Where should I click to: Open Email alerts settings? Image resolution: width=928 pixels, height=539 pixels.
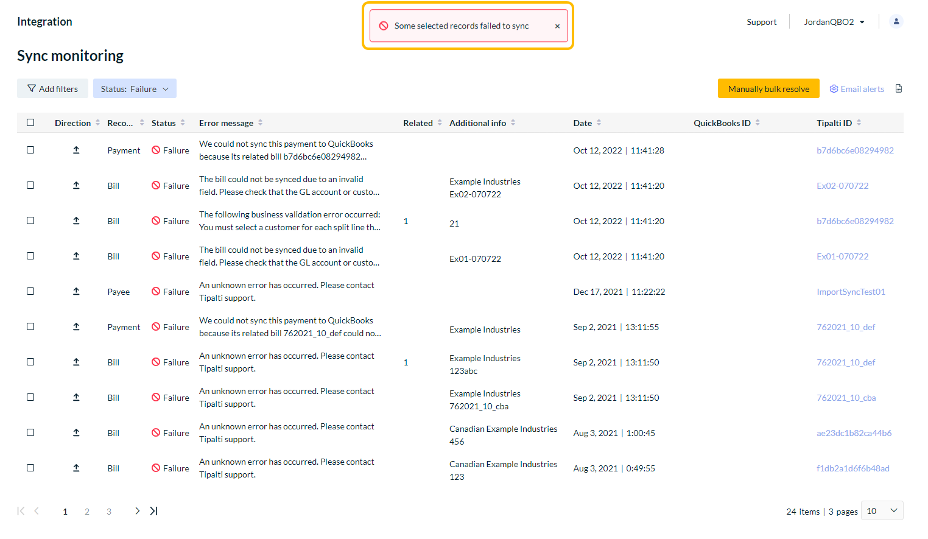(857, 89)
